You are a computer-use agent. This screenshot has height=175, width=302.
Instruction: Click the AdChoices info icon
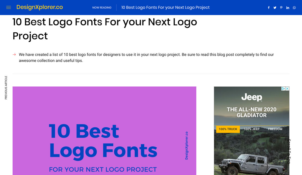pyautogui.click(x=283, y=89)
